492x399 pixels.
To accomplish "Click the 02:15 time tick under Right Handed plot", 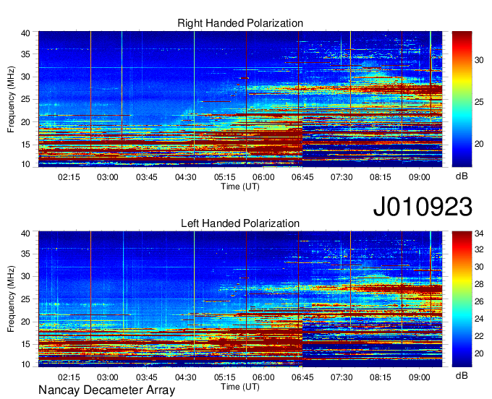I will pyautogui.click(x=69, y=177).
